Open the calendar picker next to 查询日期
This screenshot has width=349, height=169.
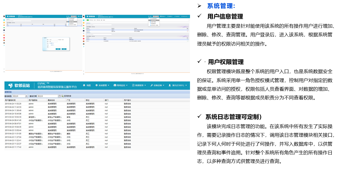(x=59, y=96)
